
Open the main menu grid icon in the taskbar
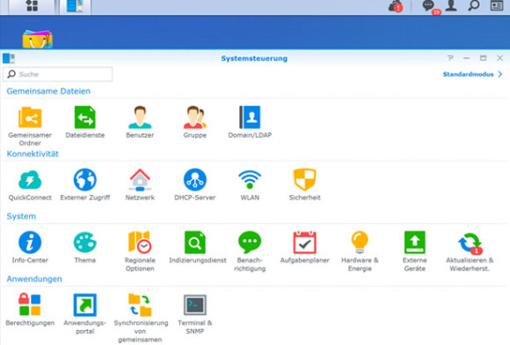coord(32,5)
